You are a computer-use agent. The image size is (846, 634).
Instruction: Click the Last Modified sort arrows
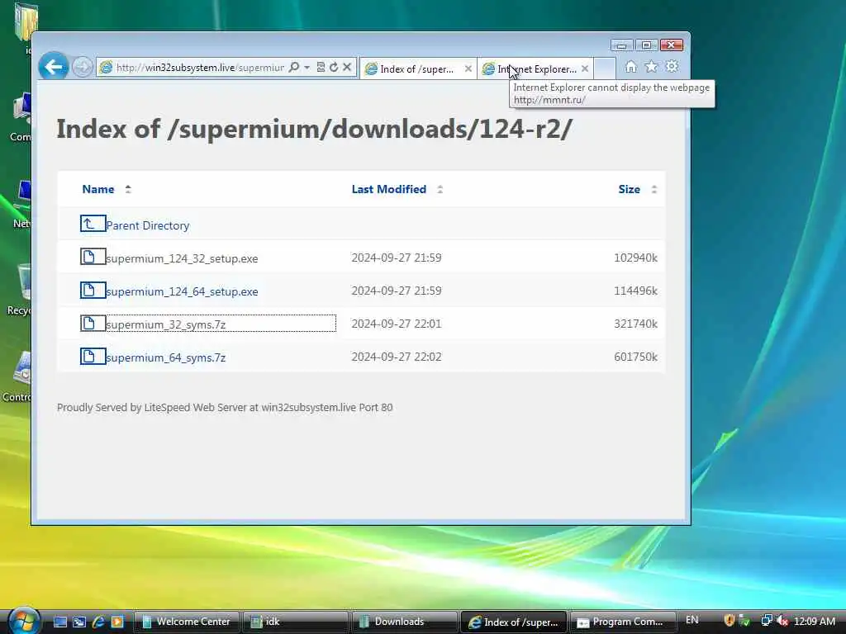[440, 189]
